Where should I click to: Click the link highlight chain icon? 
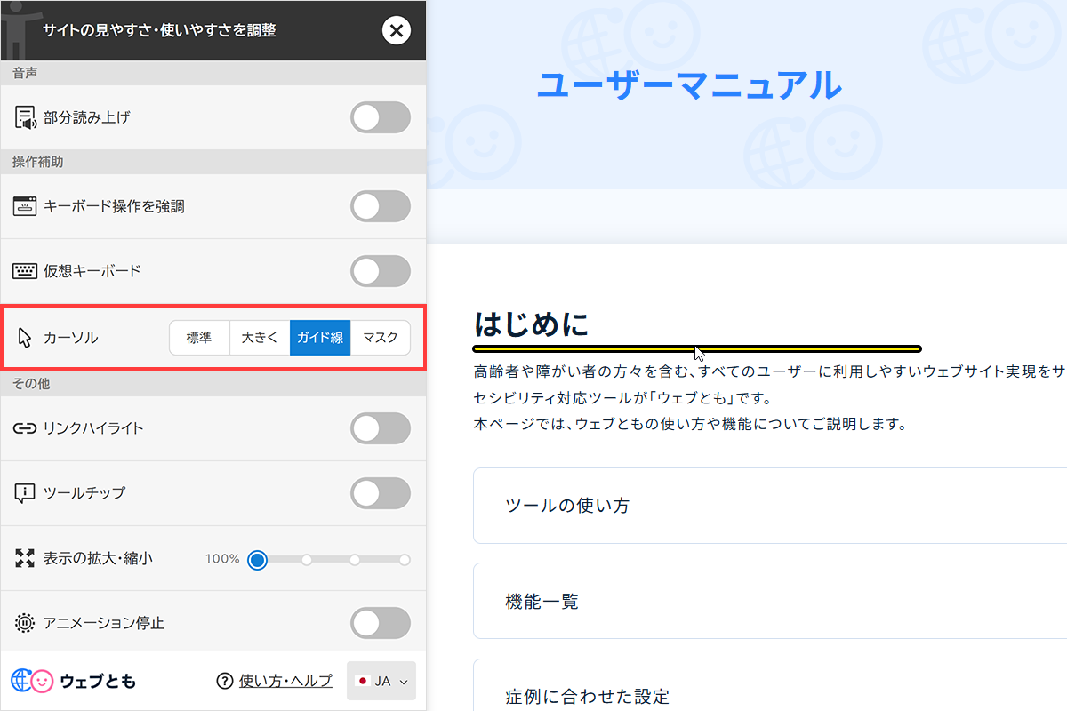25,428
